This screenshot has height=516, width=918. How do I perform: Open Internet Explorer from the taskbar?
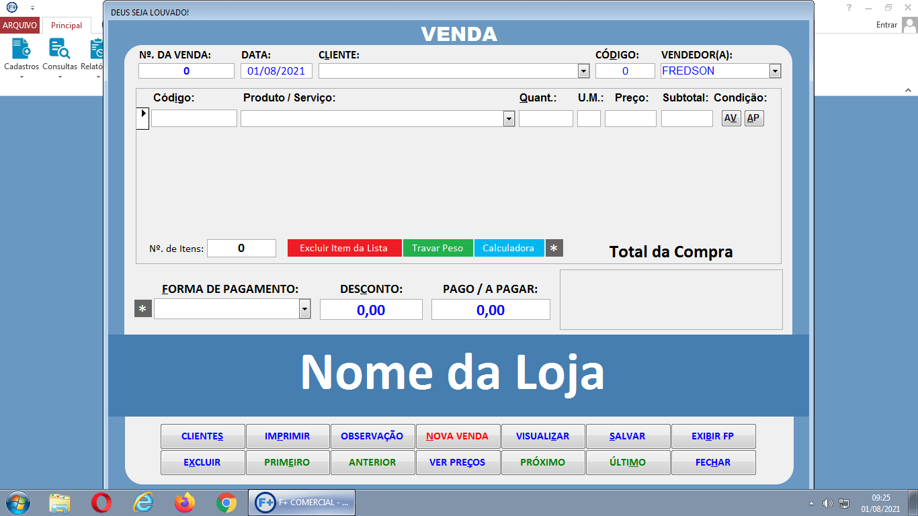143,502
